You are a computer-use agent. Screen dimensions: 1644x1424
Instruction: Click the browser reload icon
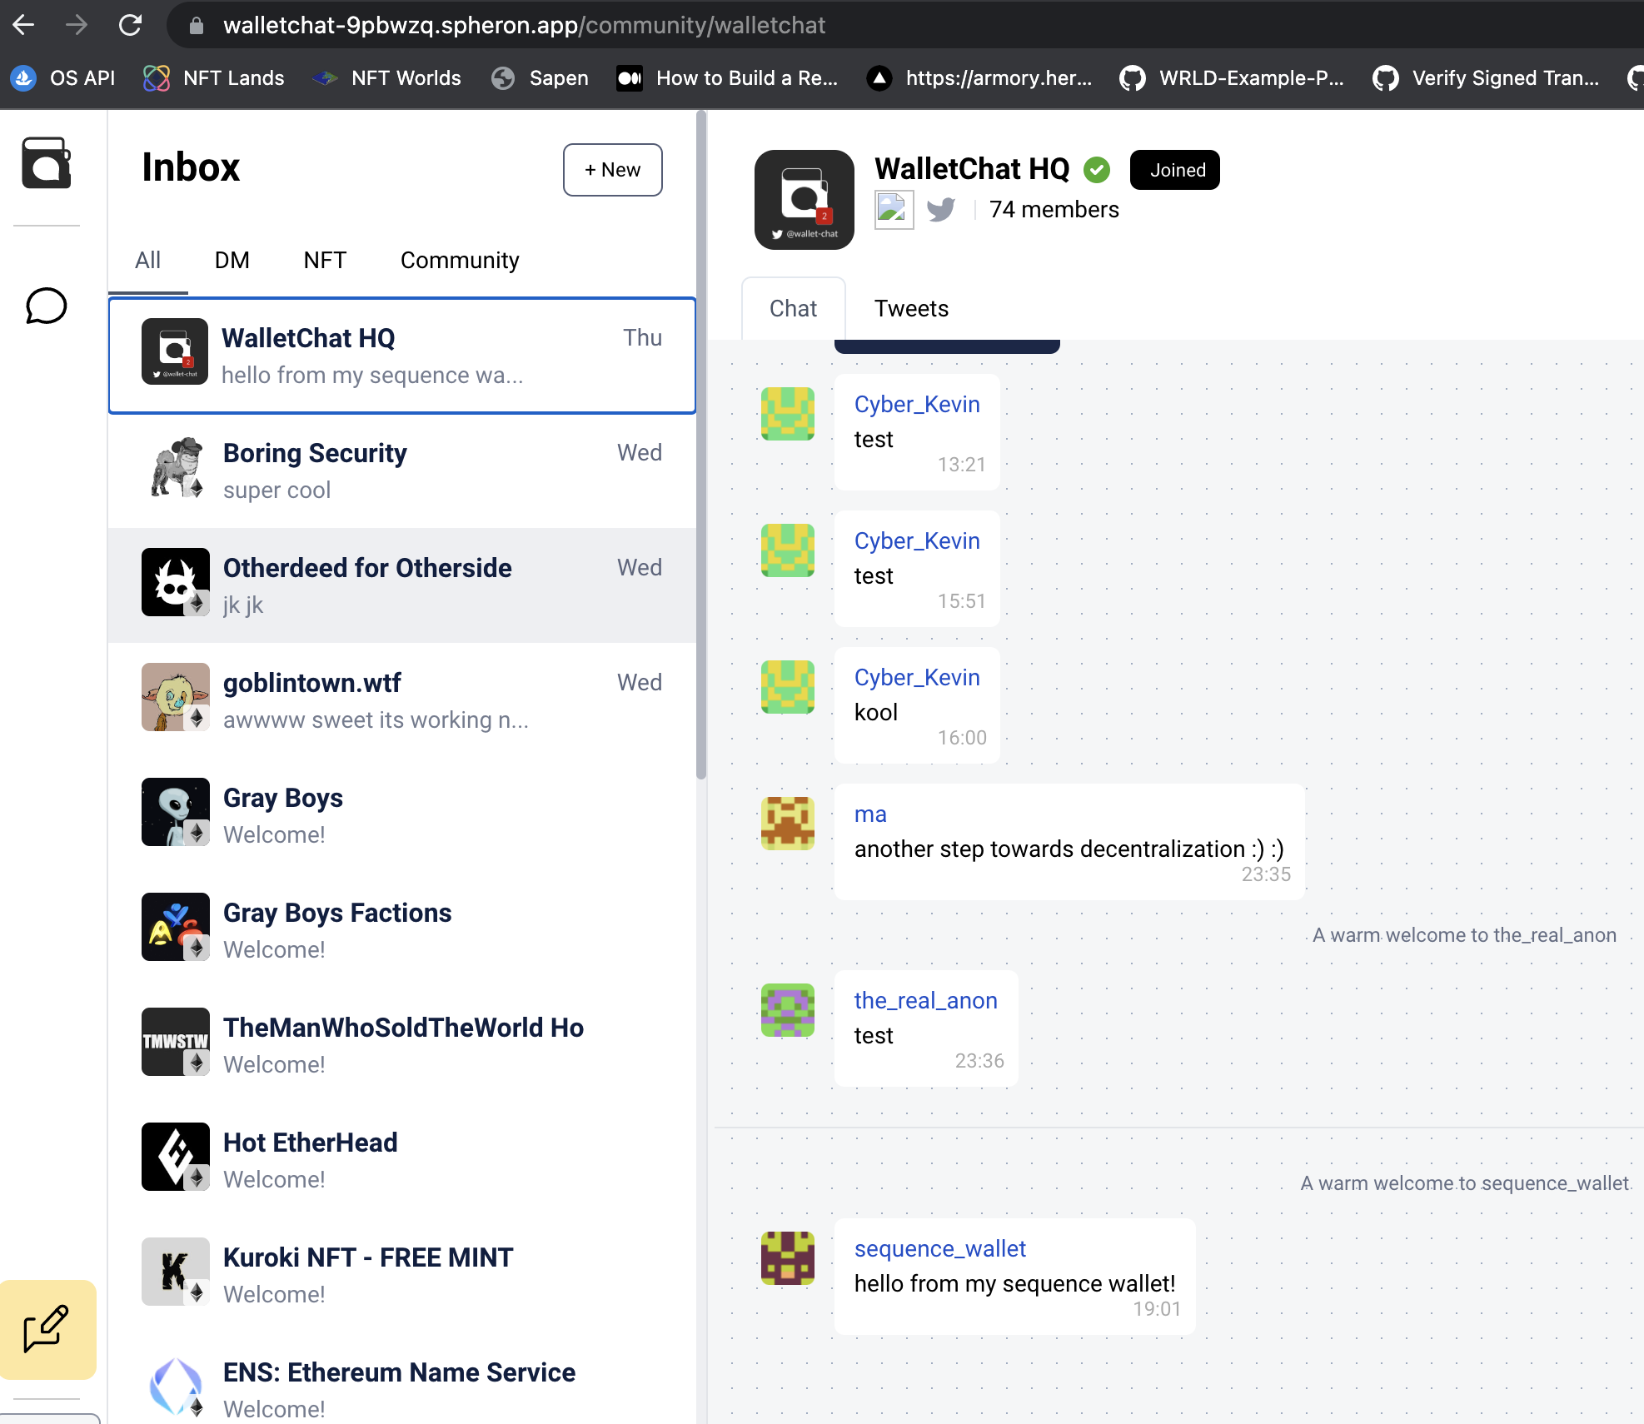(x=131, y=25)
